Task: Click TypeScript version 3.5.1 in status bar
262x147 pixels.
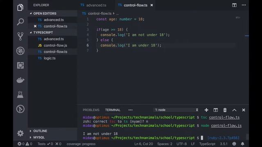Action: (x=224, y=144)
